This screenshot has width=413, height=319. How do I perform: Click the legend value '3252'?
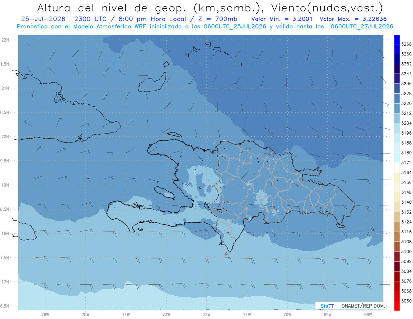click(x=406, y=64)
